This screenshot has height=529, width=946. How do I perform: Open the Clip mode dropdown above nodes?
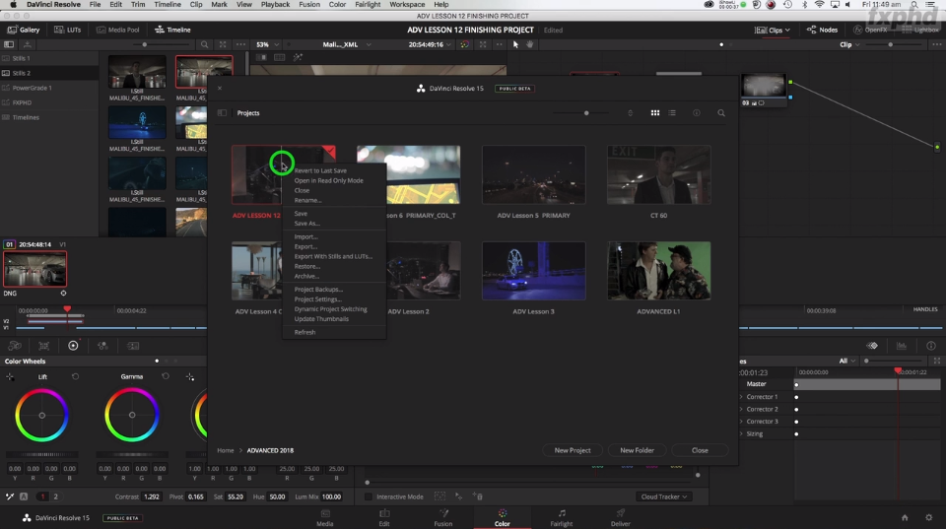tap(849, 44)
